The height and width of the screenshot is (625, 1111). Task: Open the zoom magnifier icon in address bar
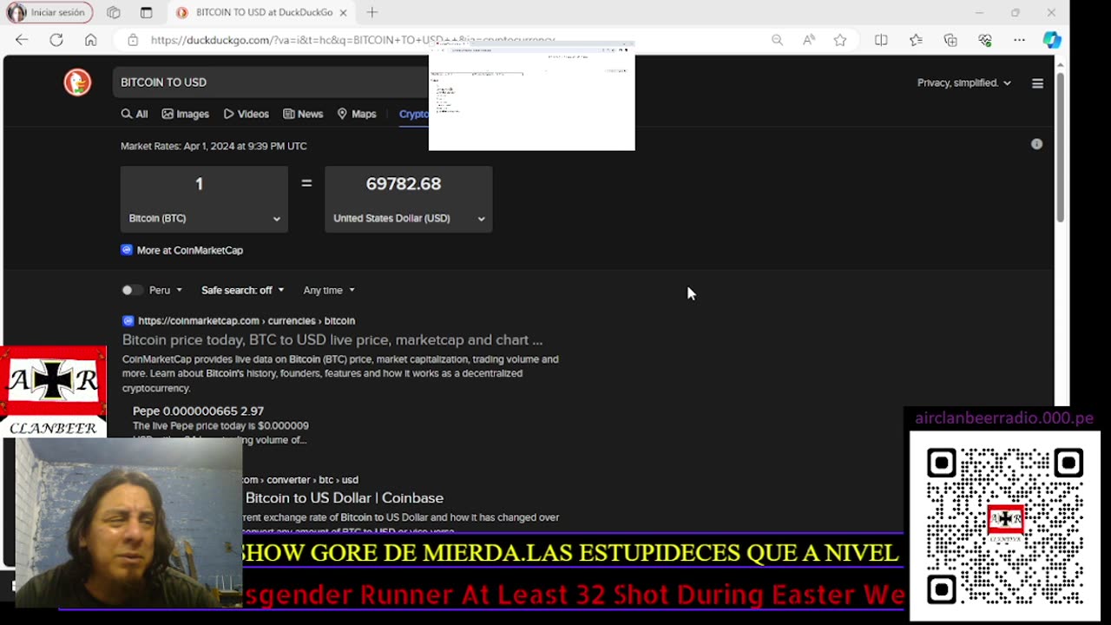pos(777,40)
